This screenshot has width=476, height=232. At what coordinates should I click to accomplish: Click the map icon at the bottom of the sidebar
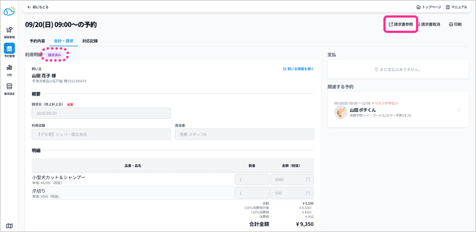9,226
